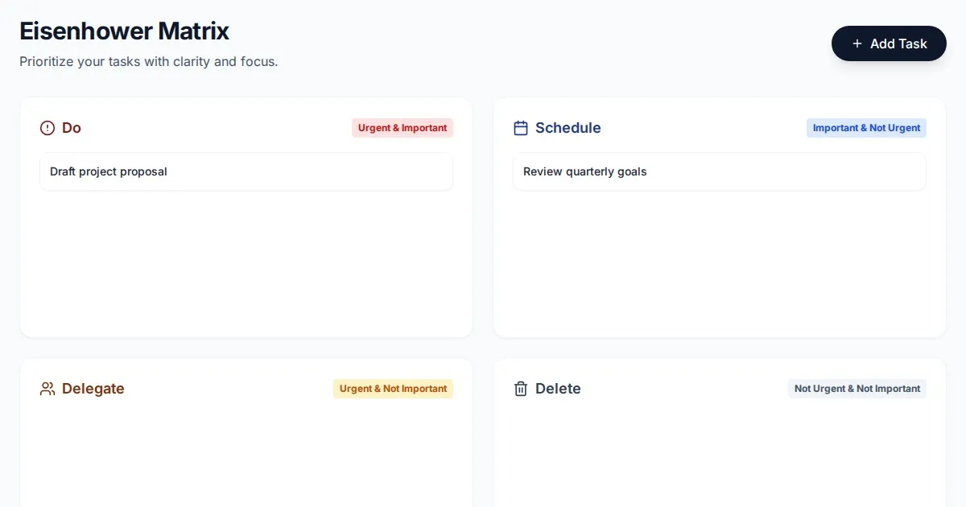Click empty space below Review quarterly goals
The height and width of the screenshot is (507, 966).
(x=719, y=258)
